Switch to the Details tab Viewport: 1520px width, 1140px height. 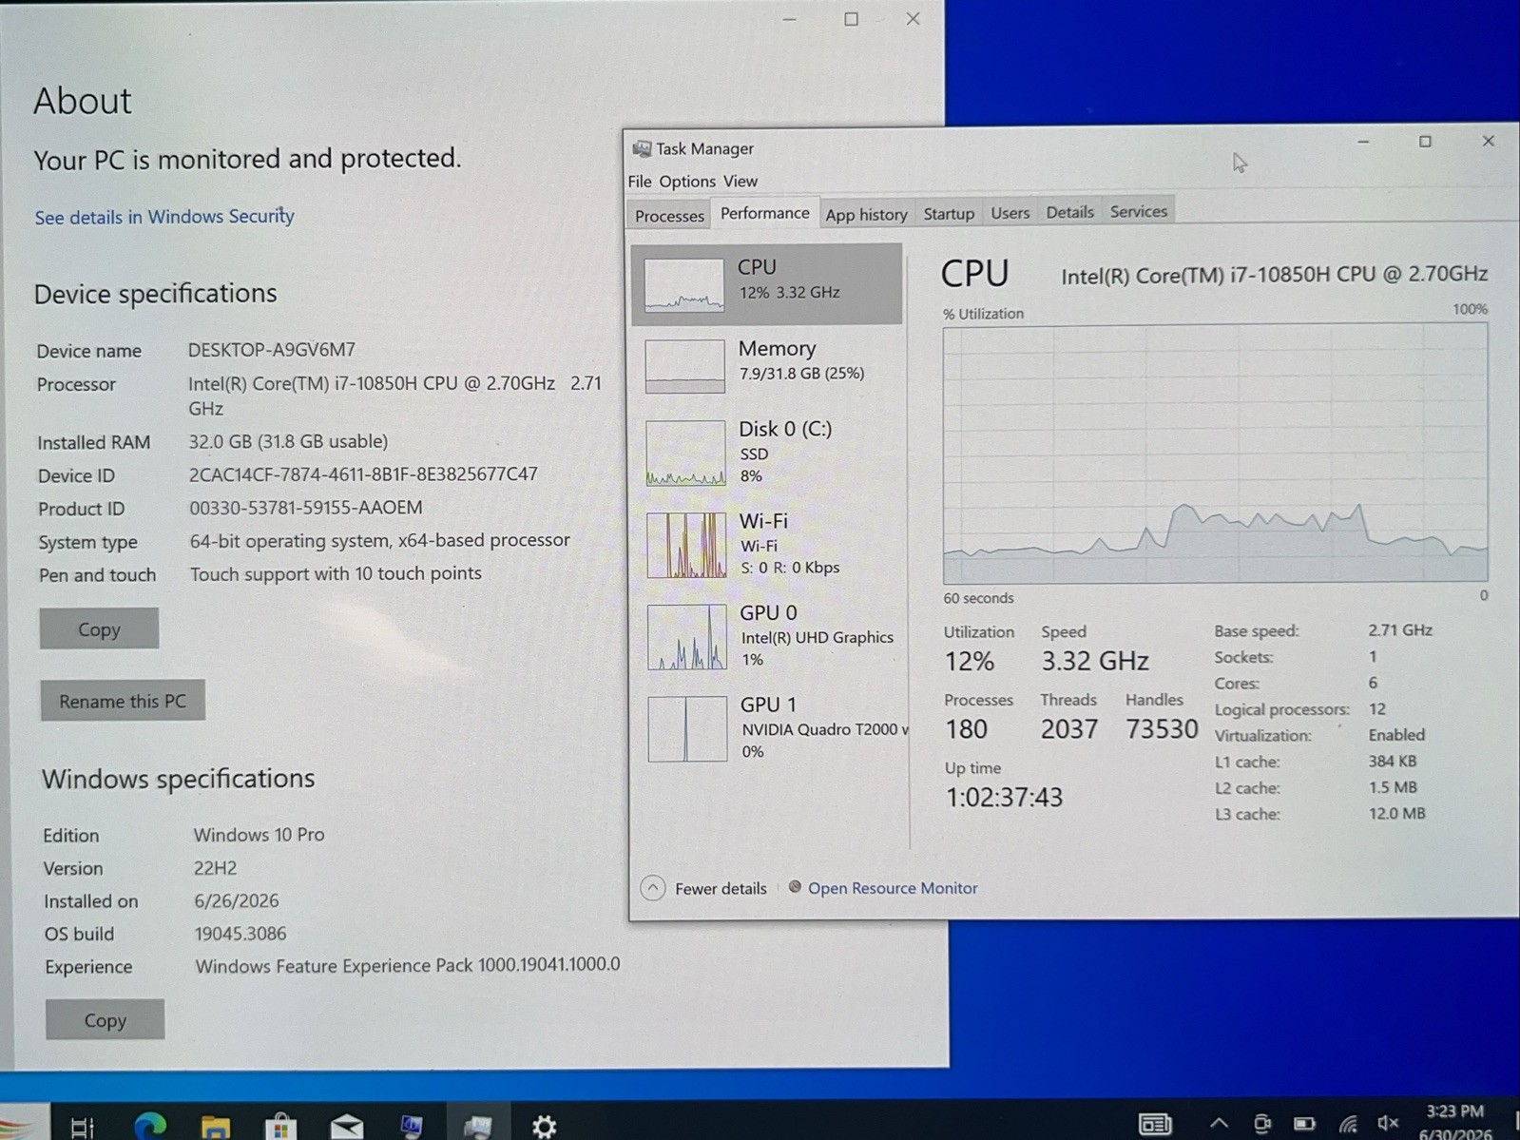click(1069, 212)
